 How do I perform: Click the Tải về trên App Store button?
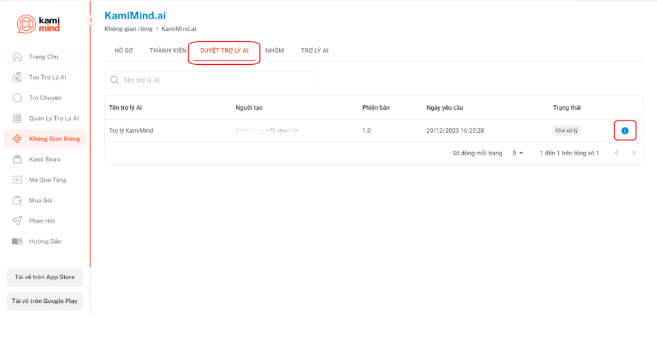pos(45,277)
